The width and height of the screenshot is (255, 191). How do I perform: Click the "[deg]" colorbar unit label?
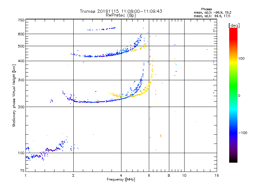[x=234, y=25]
